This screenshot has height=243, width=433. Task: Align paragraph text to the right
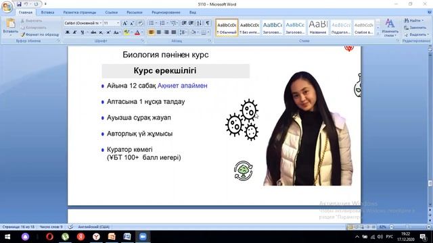coord(166,32)
